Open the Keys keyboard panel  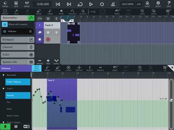click(16, 4)
